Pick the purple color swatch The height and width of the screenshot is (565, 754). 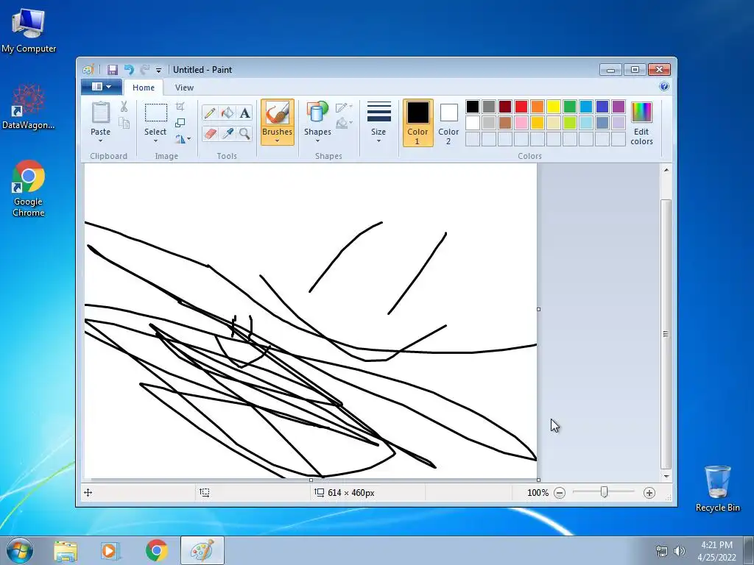(x=619, y=107)
